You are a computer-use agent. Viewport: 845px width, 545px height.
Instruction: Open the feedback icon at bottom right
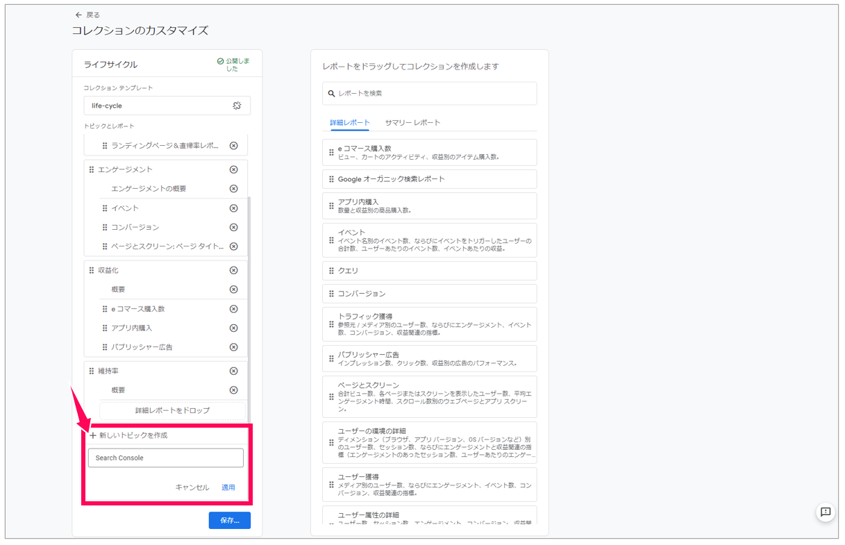click(826, 512)
